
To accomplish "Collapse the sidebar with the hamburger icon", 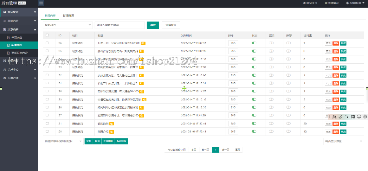I will 41,3.
